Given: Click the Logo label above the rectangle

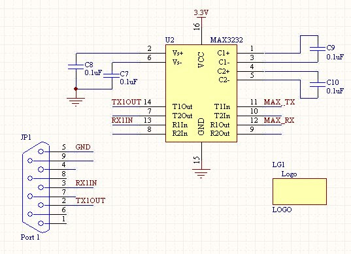Looking at the screenshot, I should (x=289, y=174).
